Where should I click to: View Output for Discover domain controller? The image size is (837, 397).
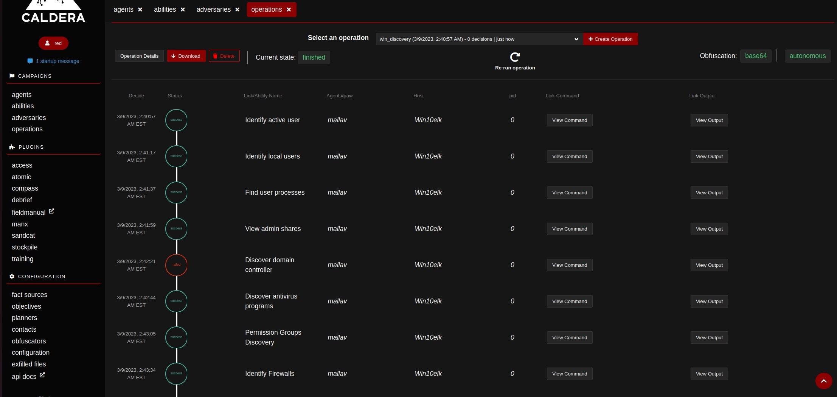pos(709,265)
